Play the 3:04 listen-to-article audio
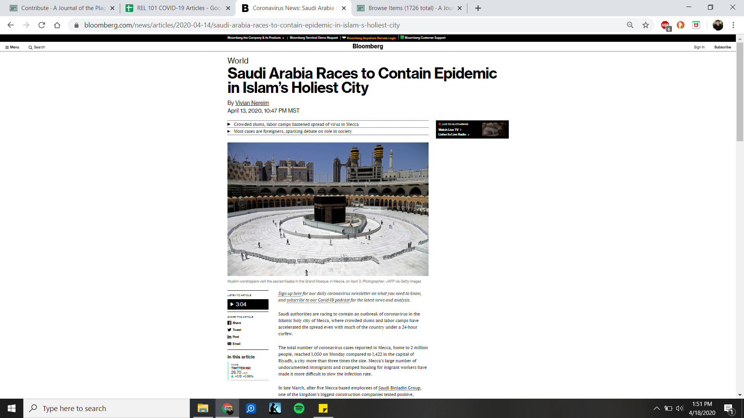This screenshot has height=418, width=744. (248, 304)
